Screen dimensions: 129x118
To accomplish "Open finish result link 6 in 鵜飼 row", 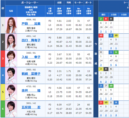I will point(101,82).
